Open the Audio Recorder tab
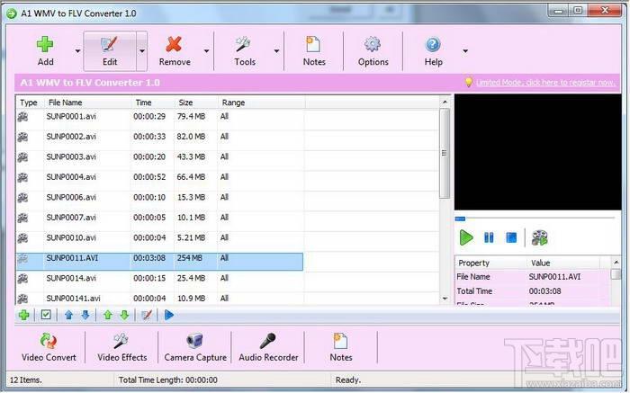 [268, 347]
